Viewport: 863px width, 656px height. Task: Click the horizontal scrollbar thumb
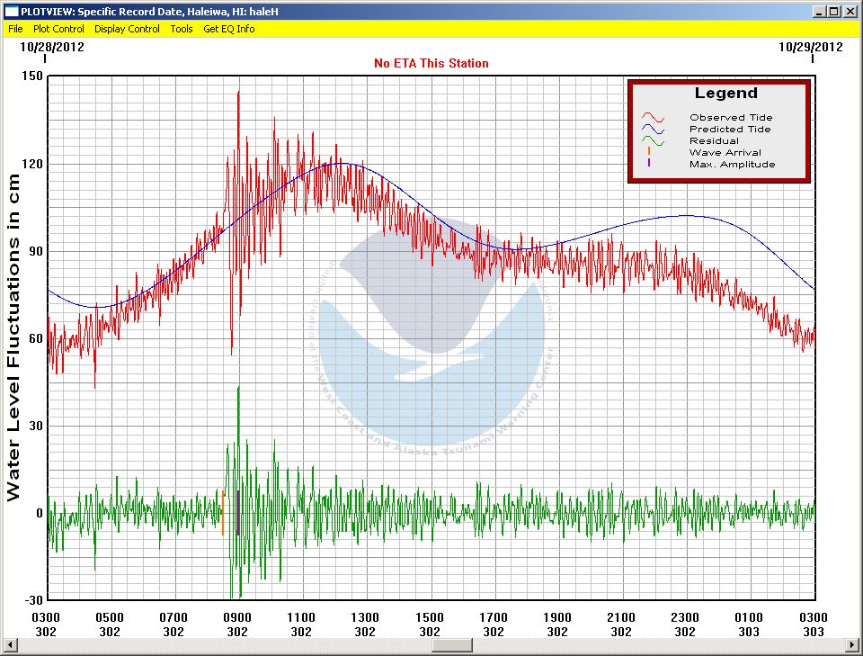[451, 646]
